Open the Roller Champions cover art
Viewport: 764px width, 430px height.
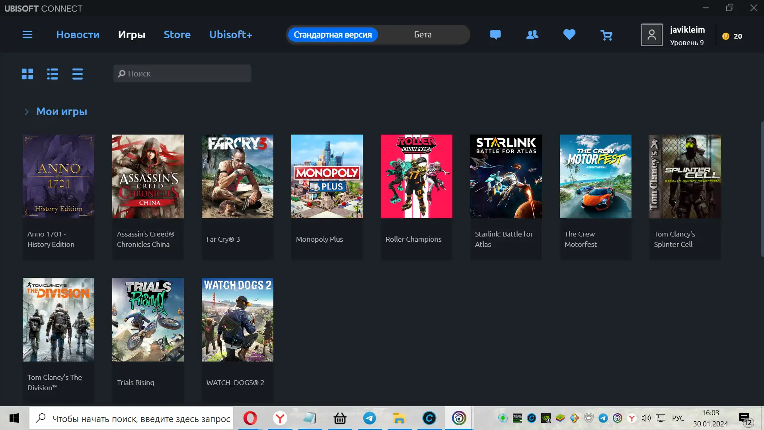417,176
